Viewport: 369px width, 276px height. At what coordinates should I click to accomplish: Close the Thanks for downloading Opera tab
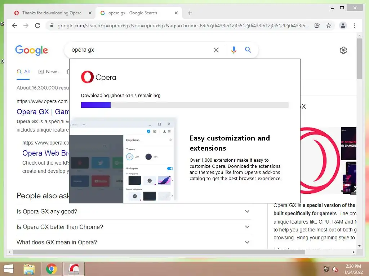point(90,13)
